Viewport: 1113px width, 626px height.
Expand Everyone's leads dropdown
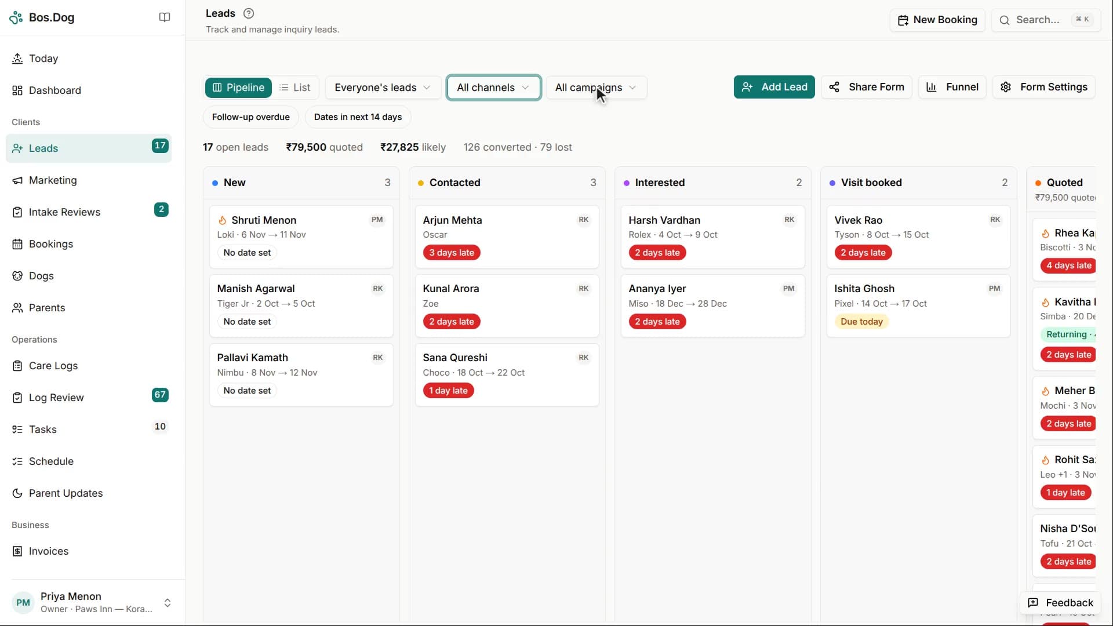[x=383, y=88]
